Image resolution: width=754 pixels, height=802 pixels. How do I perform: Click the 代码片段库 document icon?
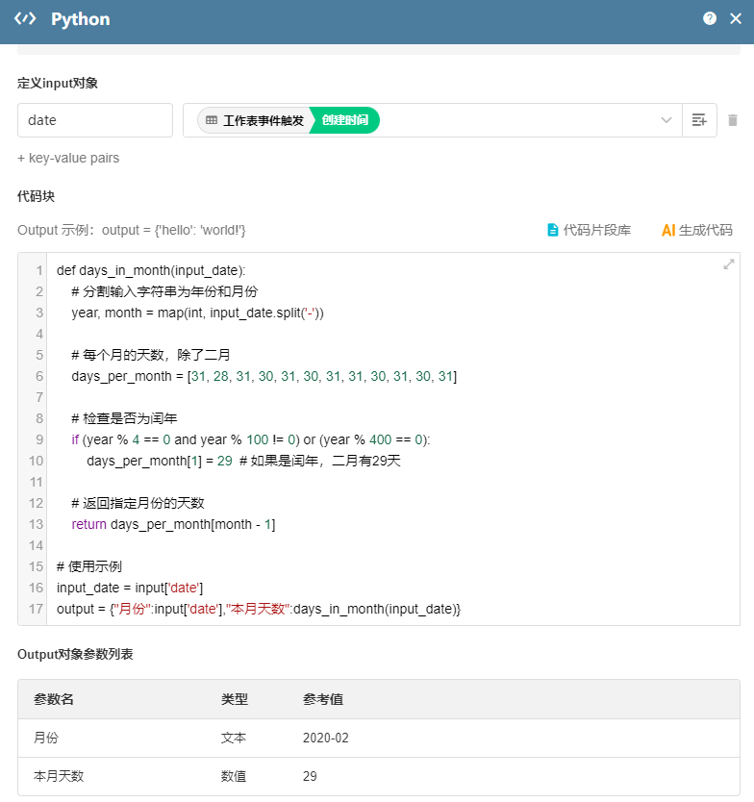[x=552, y=230]
